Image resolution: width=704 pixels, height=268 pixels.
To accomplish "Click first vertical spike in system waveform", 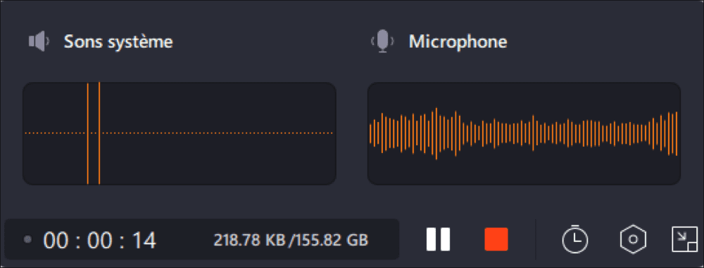I will click(87, 133).
